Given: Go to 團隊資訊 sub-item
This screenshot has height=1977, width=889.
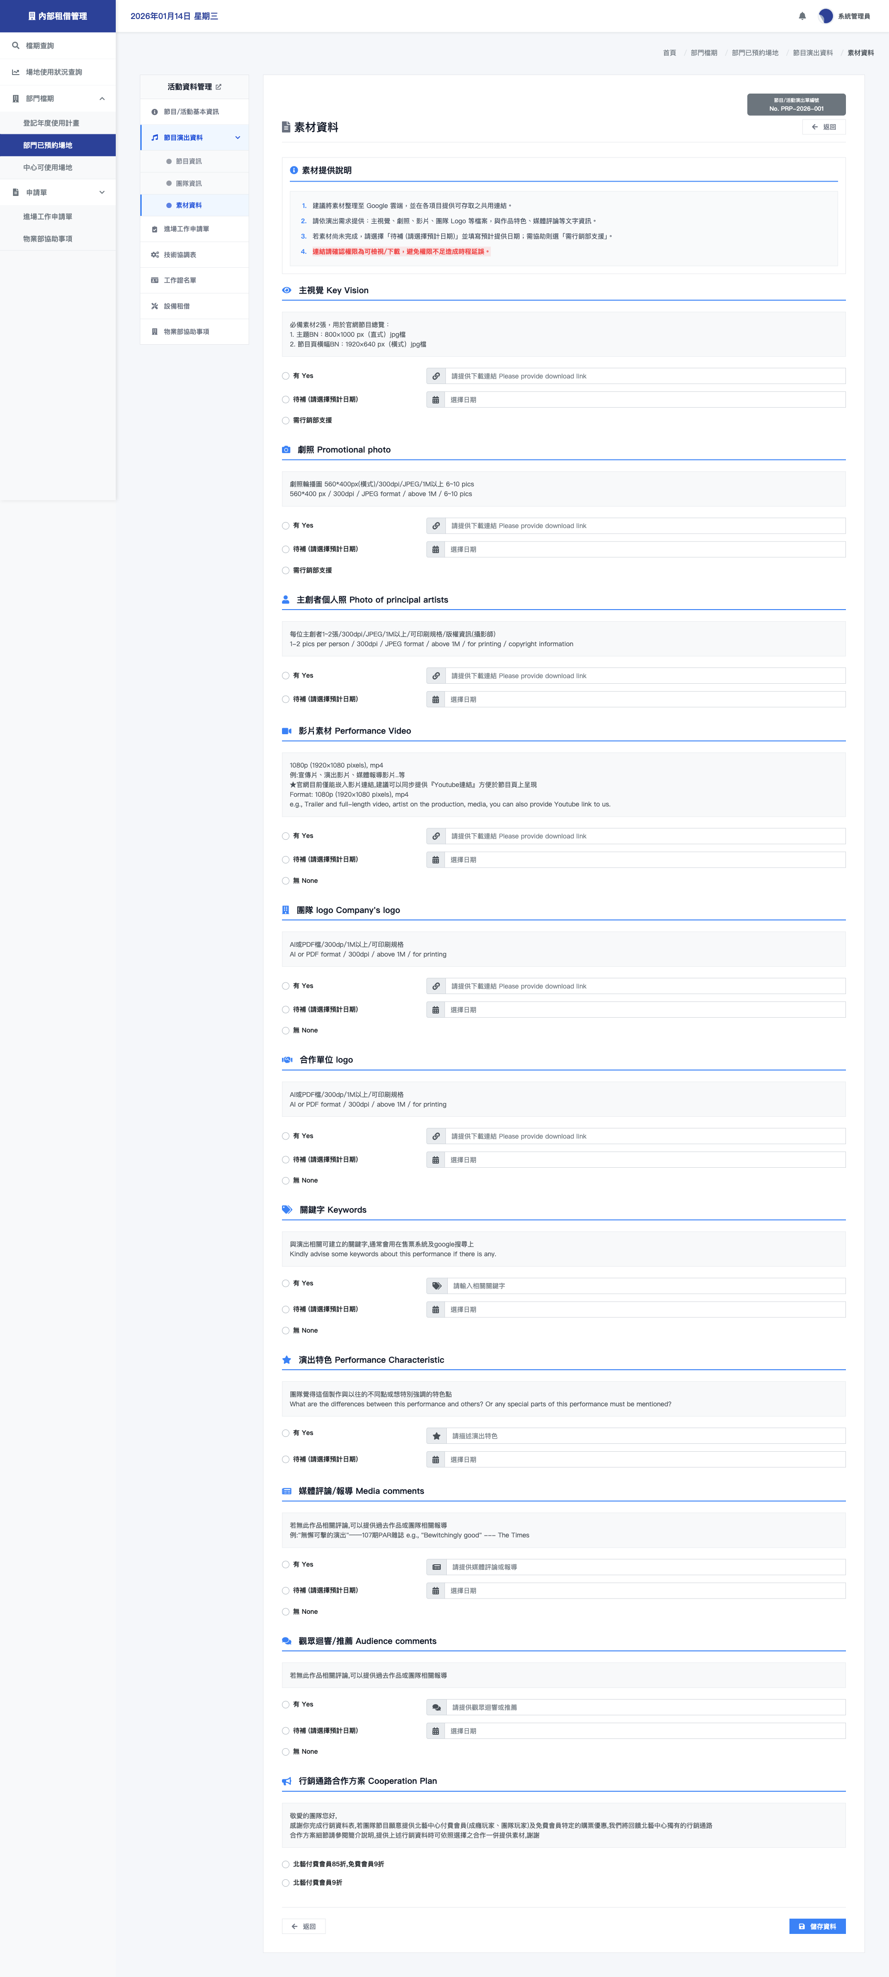Looking at the screenshot, I should [189, 183].
